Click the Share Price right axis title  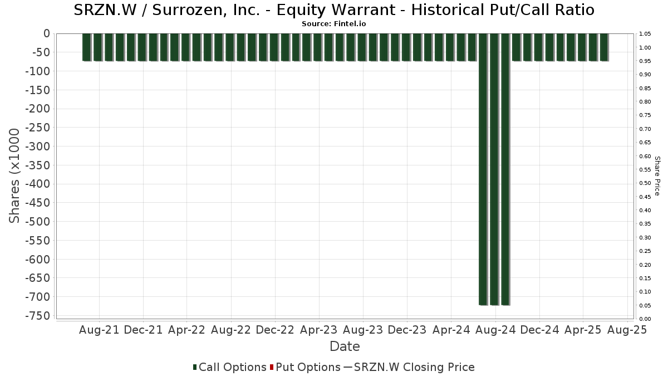point(657,175)
